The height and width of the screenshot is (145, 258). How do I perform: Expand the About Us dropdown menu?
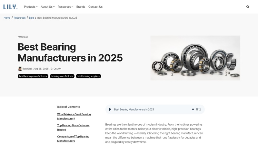click(47, 7)
